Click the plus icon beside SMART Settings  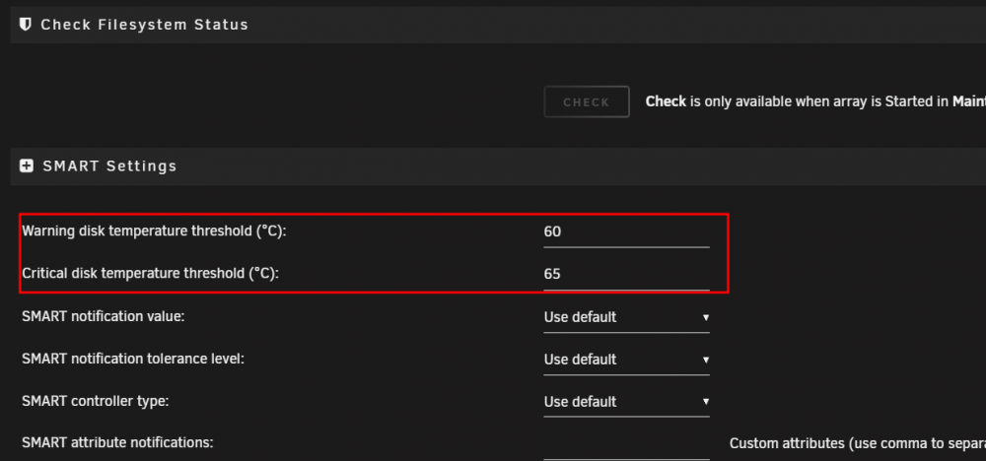click(x=27, y=165)
